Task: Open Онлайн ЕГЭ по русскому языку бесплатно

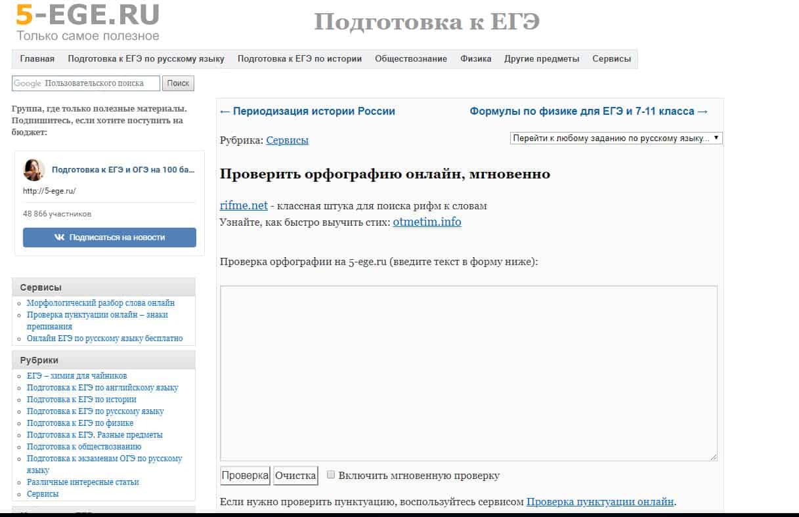Action: (x=104, y=339)
